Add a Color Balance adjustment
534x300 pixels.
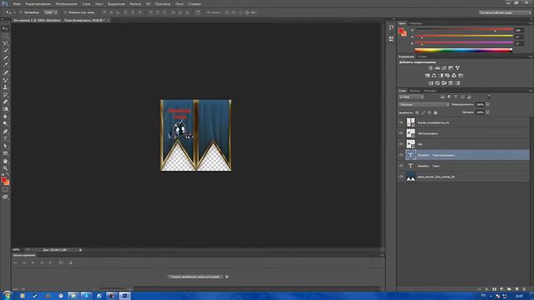click(x=434, y=76)
